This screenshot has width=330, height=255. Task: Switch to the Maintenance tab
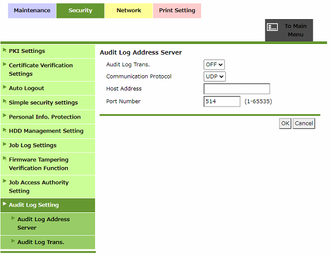[32, 11]
